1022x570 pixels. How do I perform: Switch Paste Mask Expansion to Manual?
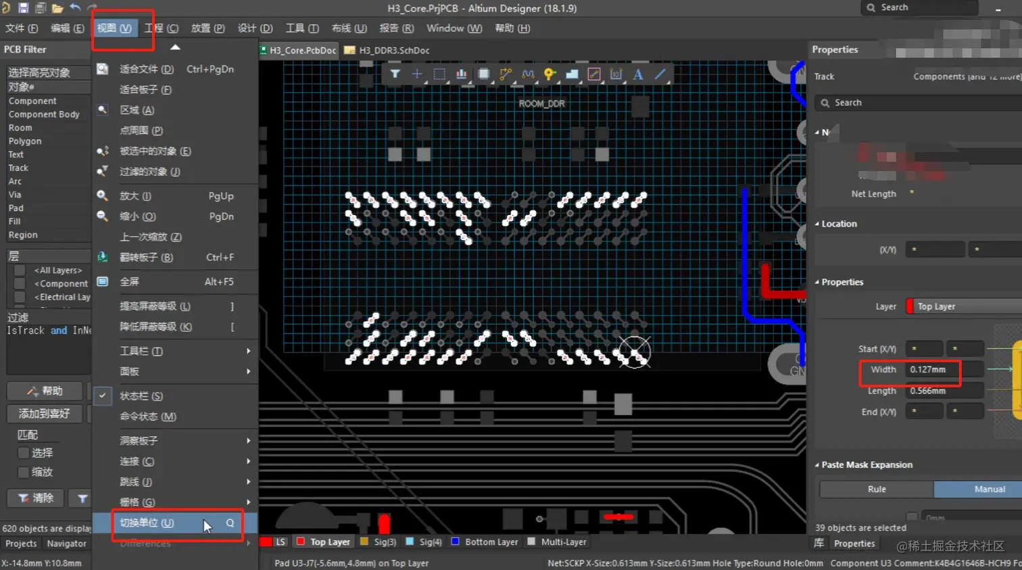[990, 489]
